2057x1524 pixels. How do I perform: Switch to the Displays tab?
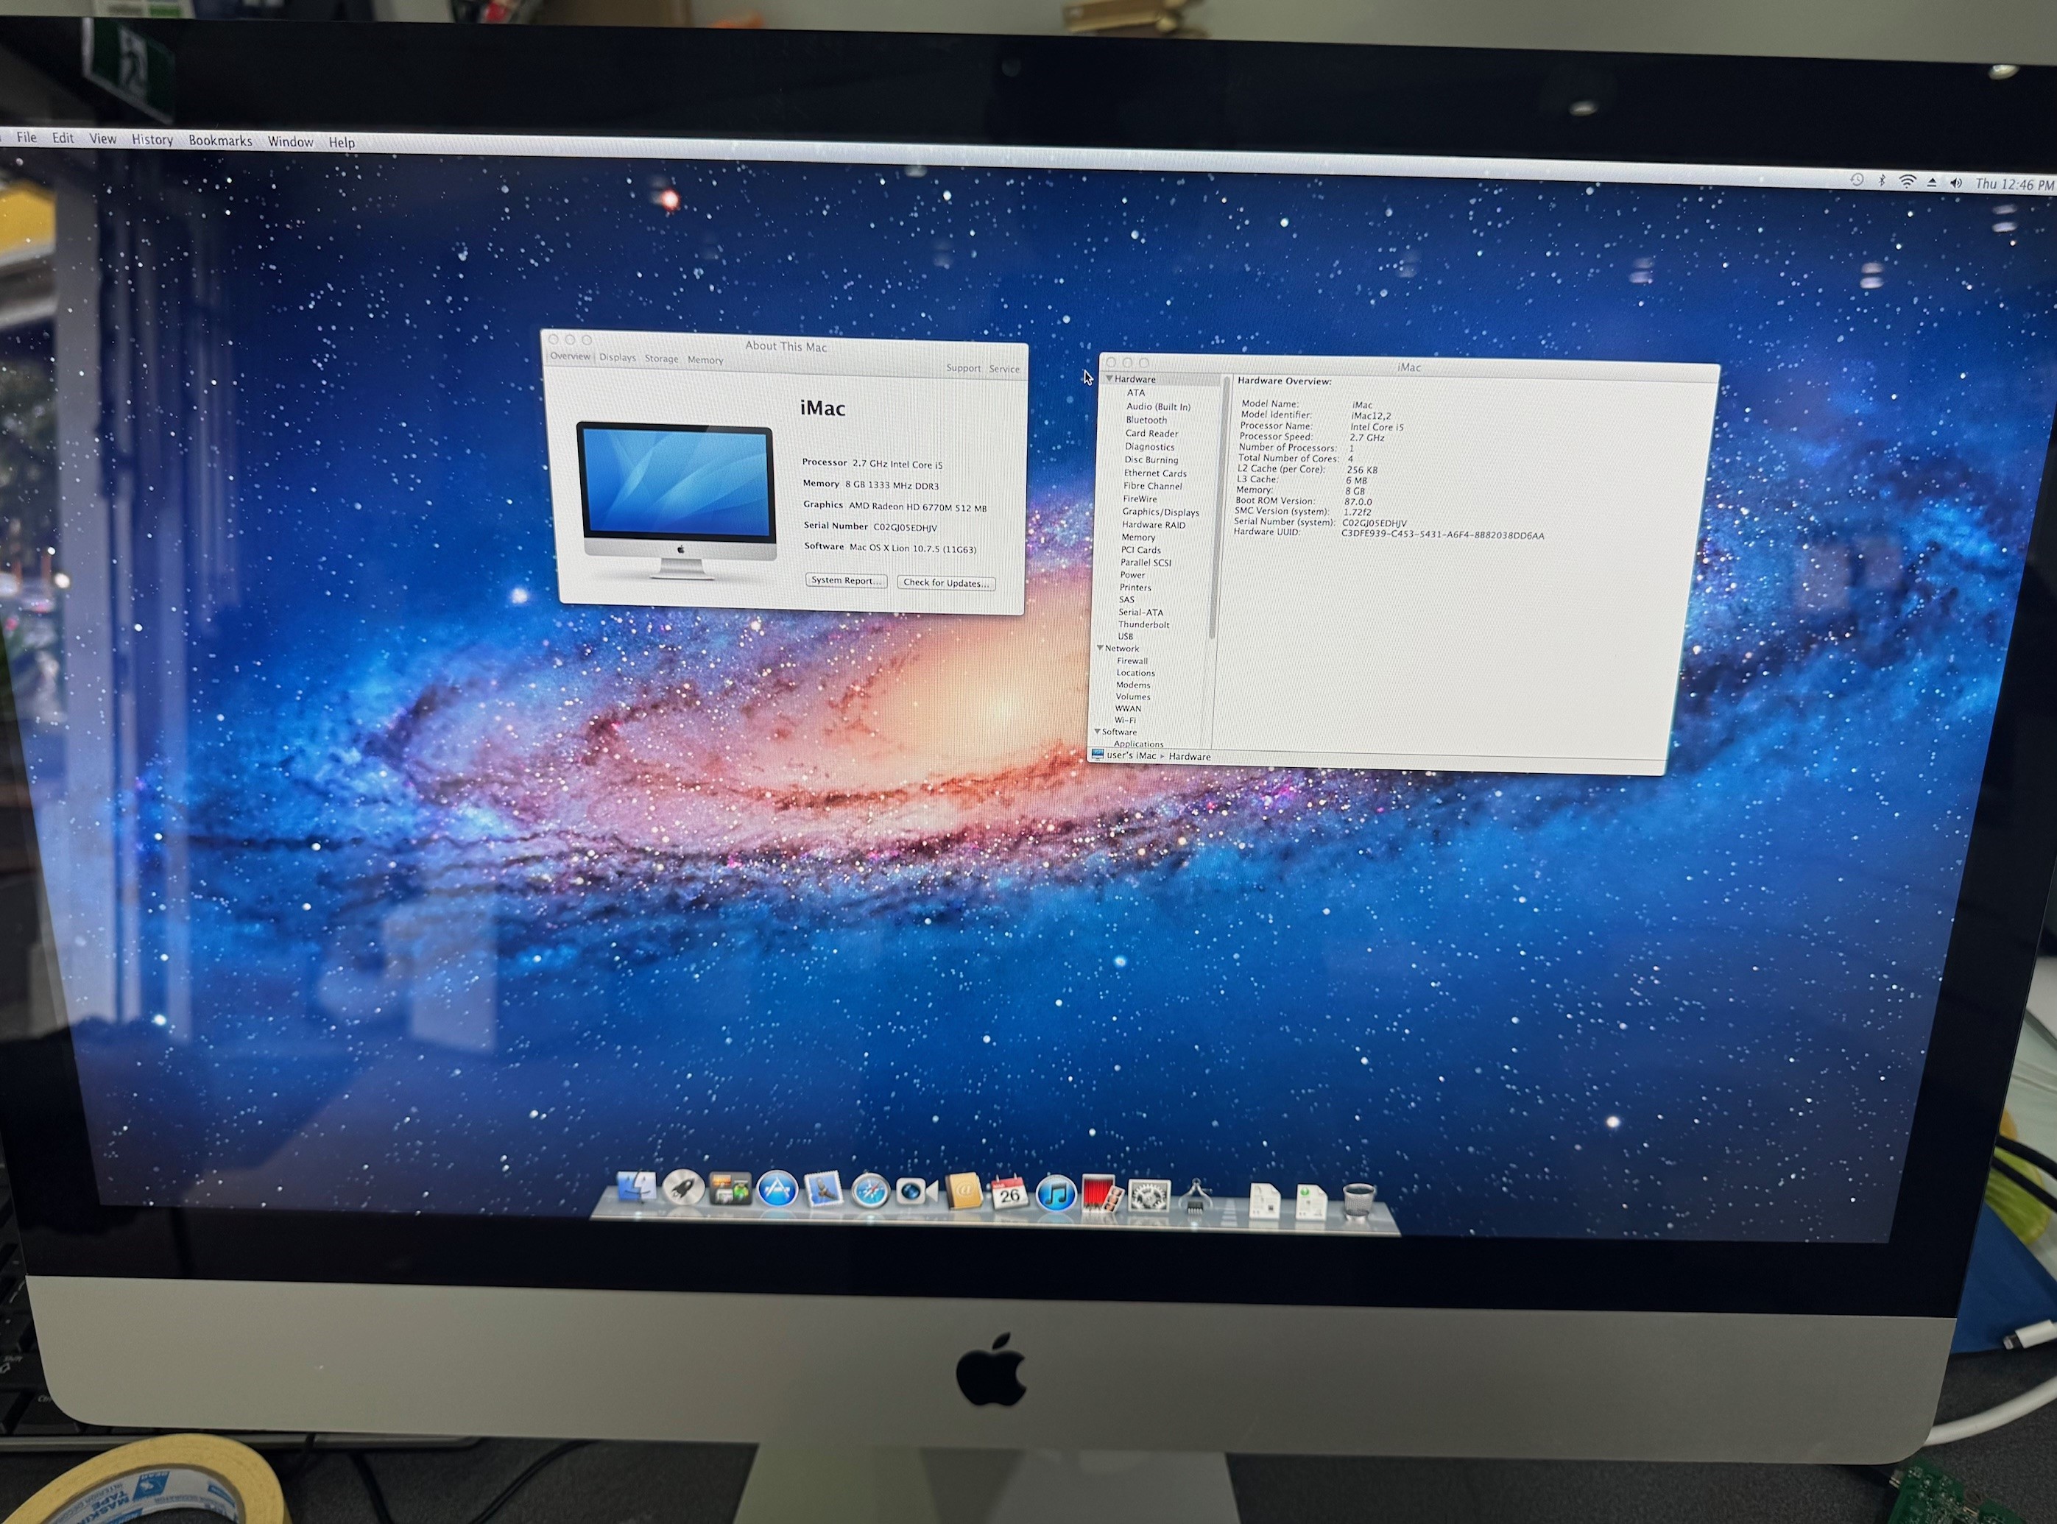coord(617,358)
